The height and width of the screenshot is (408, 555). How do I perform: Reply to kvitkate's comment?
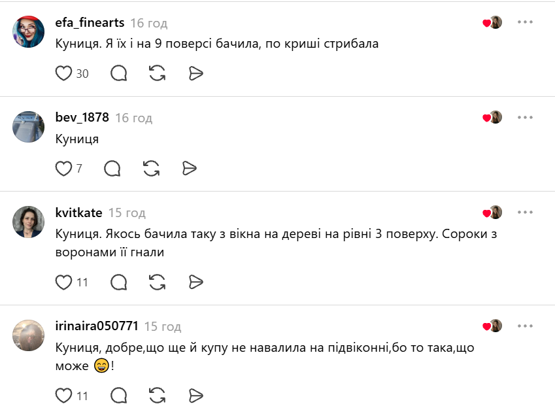[118, 282]
